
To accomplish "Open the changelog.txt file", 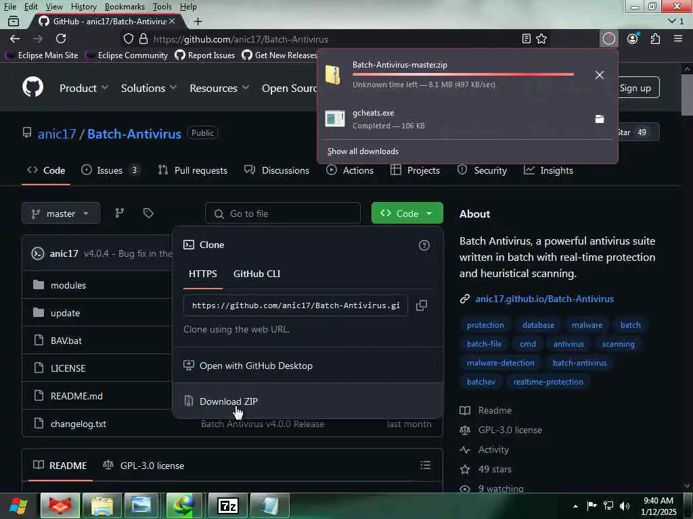I will pyautogui.click(x=79, y=424).
